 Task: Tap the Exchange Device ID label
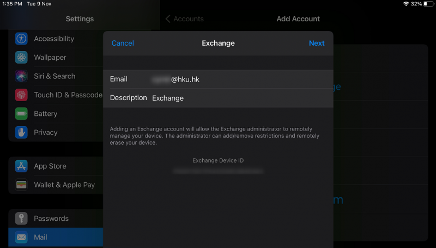[218, 160]
